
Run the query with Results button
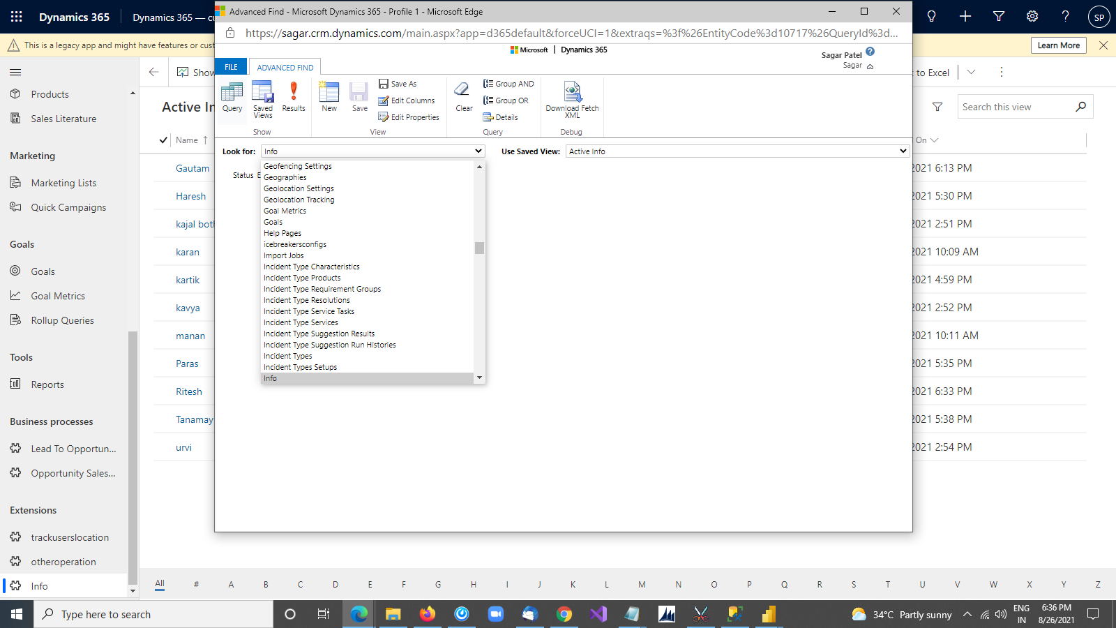tap(294, 98)
